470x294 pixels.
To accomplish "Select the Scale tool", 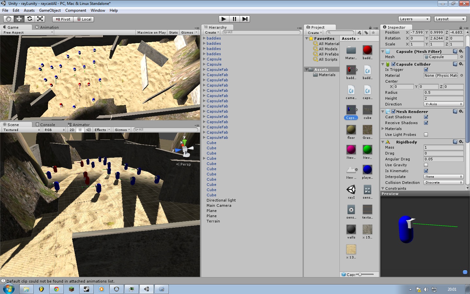I will 40,19.
